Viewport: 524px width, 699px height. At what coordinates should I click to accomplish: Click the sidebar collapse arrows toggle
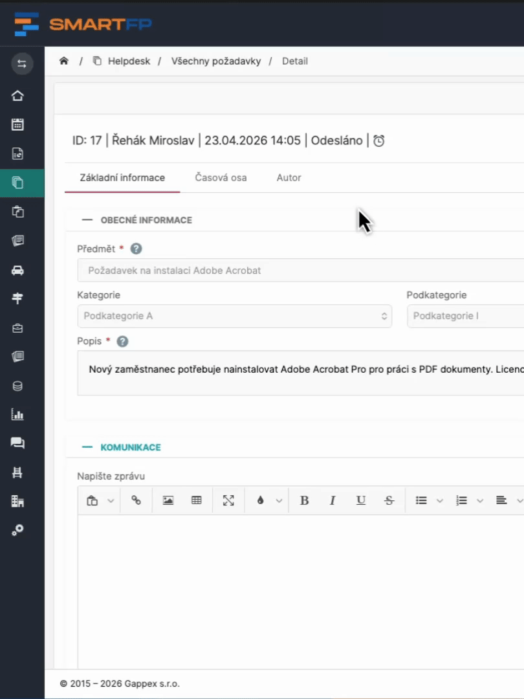22,63
